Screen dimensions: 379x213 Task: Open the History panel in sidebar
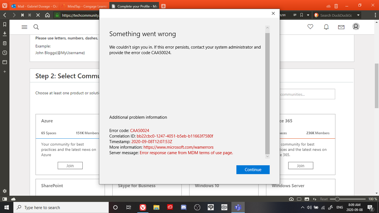[5, 53]
